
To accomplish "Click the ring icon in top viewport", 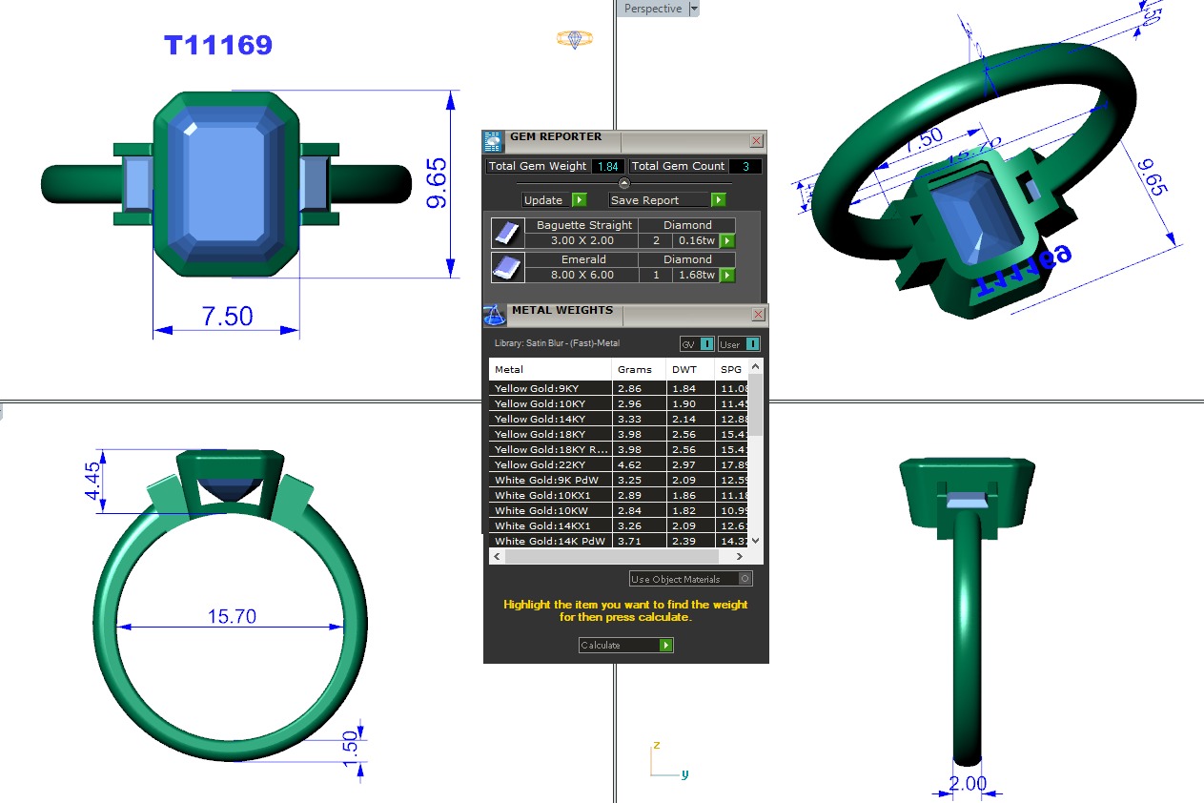I will (x=575, y=39).
